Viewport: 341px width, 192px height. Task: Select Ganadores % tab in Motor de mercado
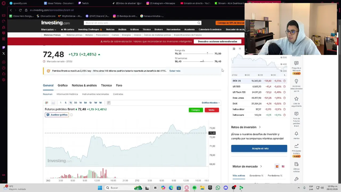(x=256, y=175)
